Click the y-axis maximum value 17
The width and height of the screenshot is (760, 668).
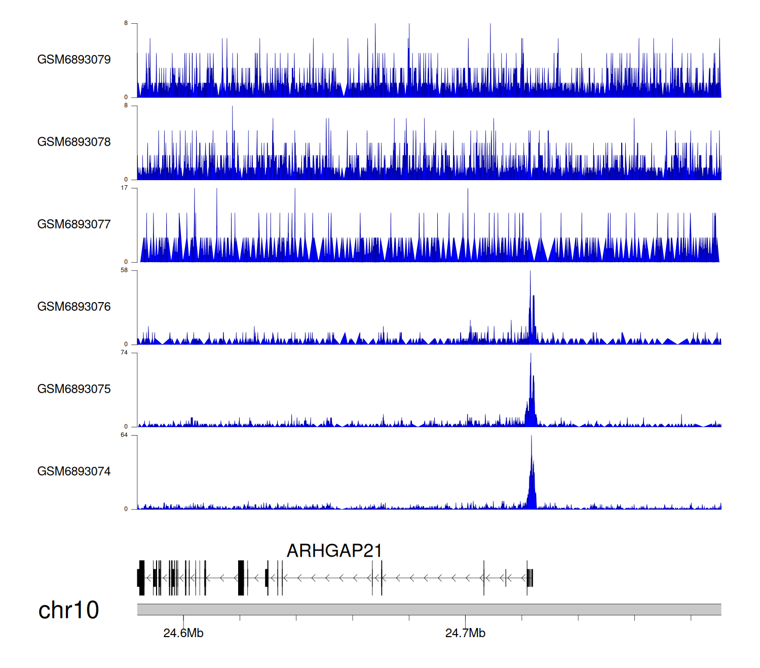click(124, 188)
